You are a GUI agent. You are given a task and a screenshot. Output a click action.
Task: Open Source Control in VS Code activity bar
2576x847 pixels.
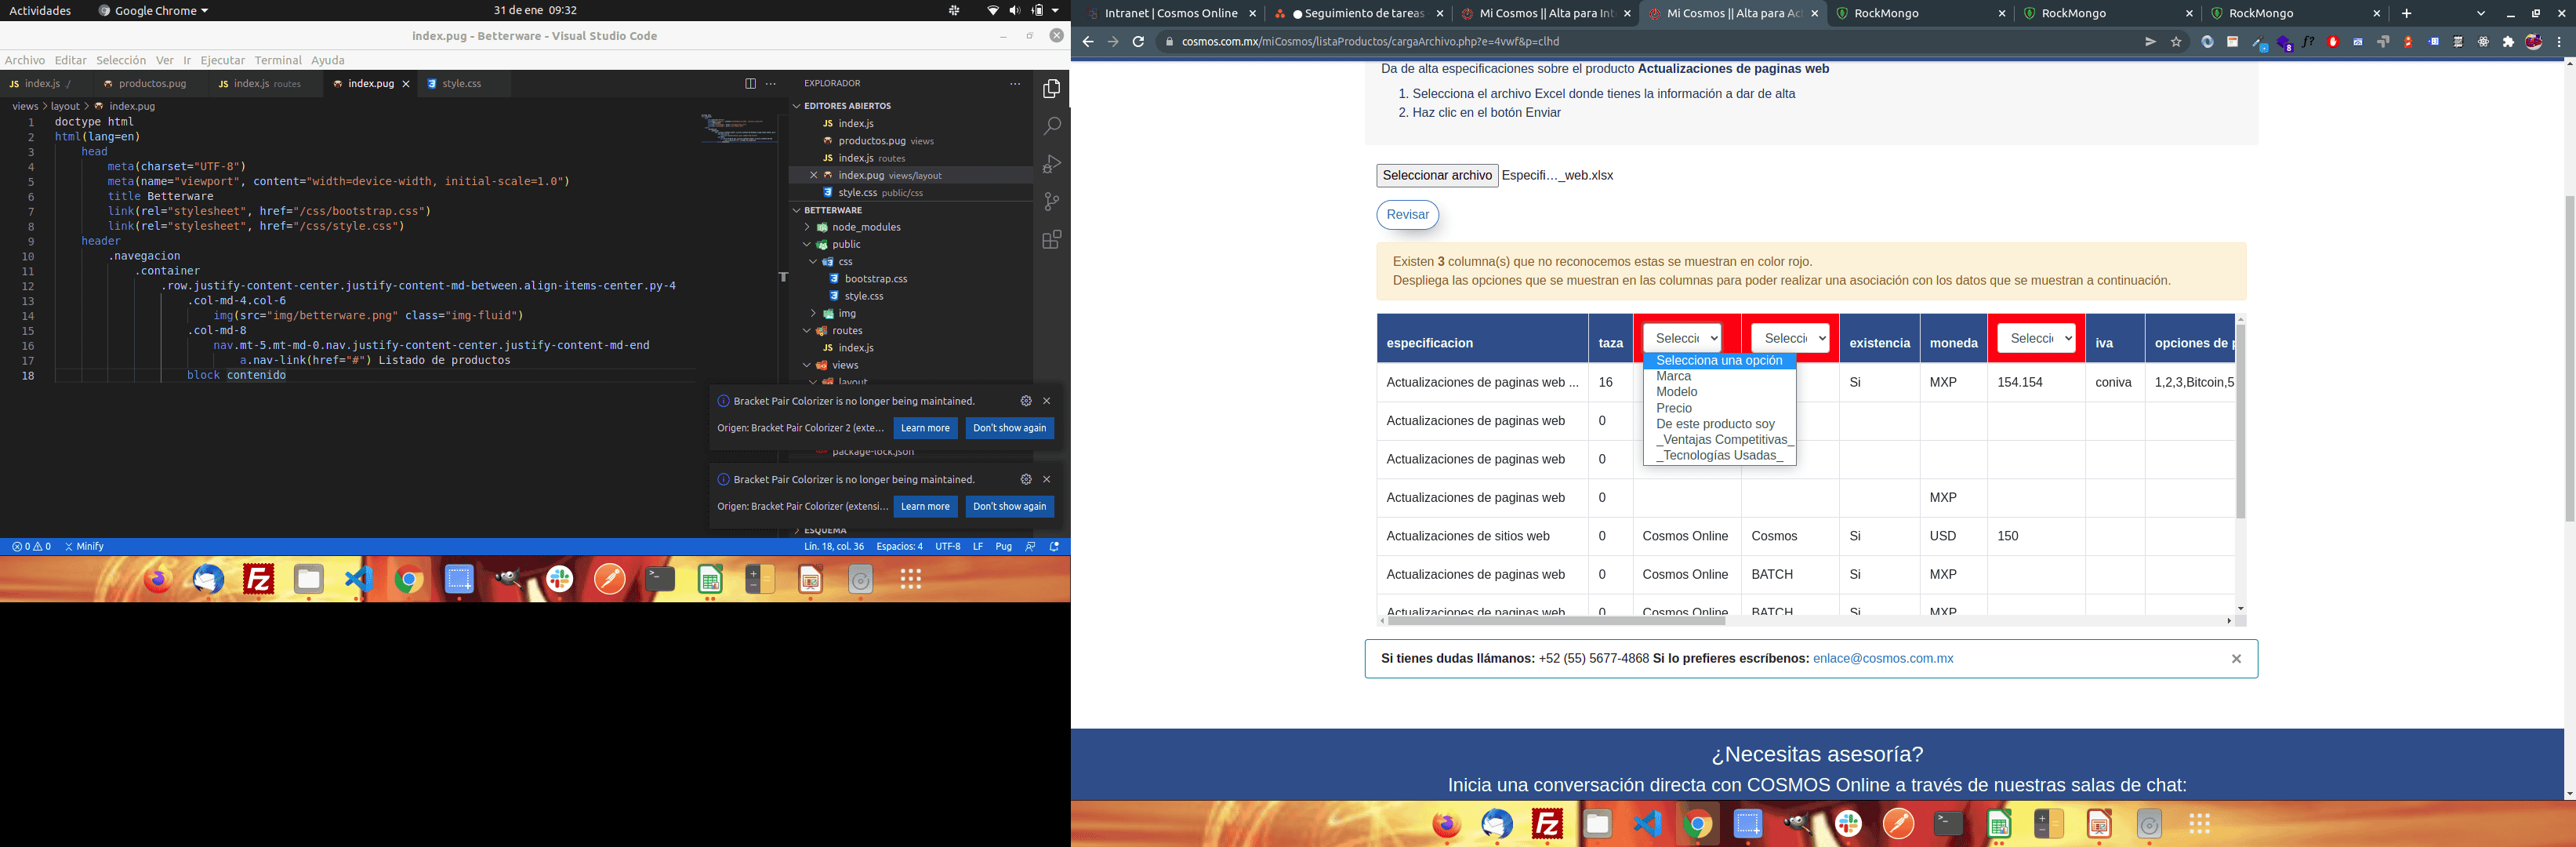1051,202
